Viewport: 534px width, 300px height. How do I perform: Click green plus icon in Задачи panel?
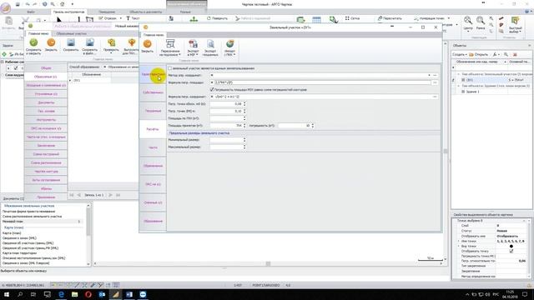pos(4,54)
